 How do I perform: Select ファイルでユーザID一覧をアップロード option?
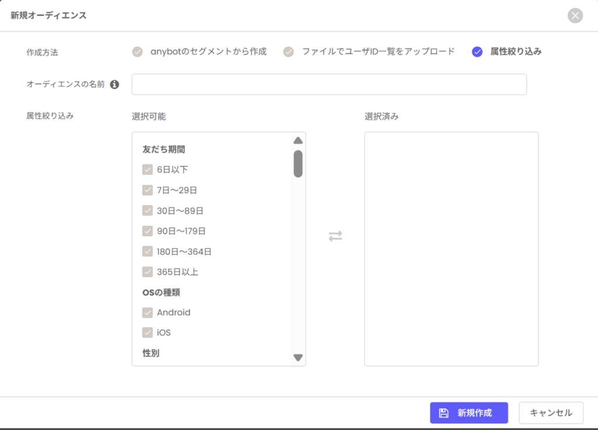(288, 51)
